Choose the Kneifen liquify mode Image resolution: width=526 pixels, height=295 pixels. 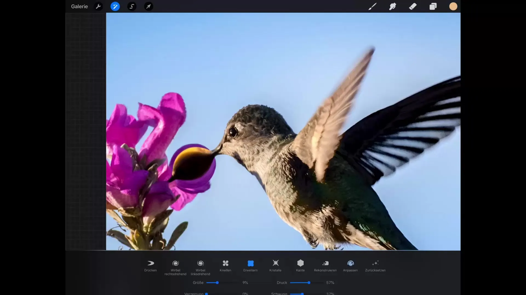225,266
